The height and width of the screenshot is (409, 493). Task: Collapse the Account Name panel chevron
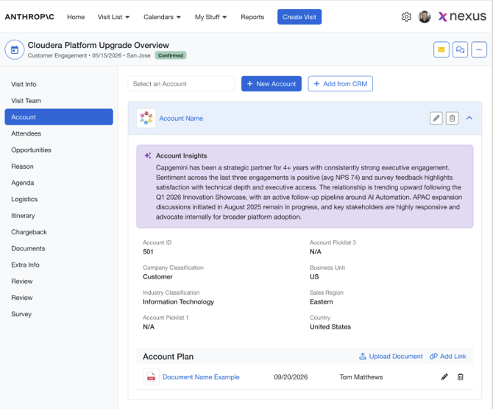point(469,118)
